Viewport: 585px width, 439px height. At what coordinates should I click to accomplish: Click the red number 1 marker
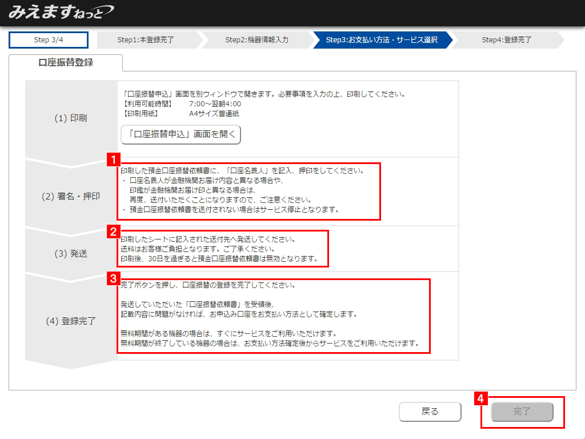point(114,159)
